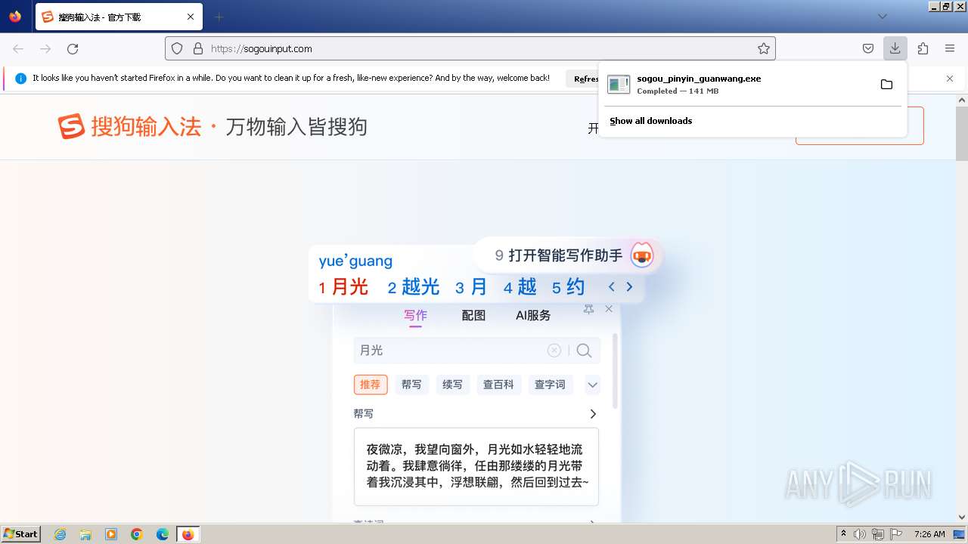This screenshot has width=968, height=544.
Task: Click 搜狗输入法 site title link
Action: click(146, 126)
